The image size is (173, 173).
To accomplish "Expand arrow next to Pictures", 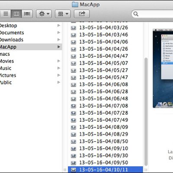I will [59, 75].
